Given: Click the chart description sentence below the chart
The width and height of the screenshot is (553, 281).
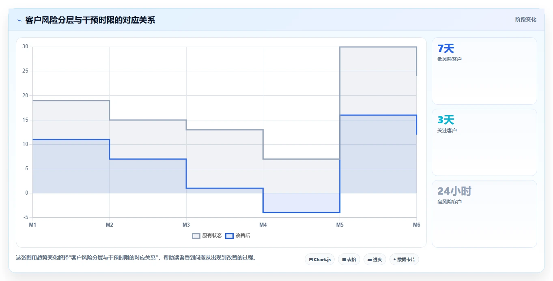Looking at the screenshot, I should [x=136, y=258].
